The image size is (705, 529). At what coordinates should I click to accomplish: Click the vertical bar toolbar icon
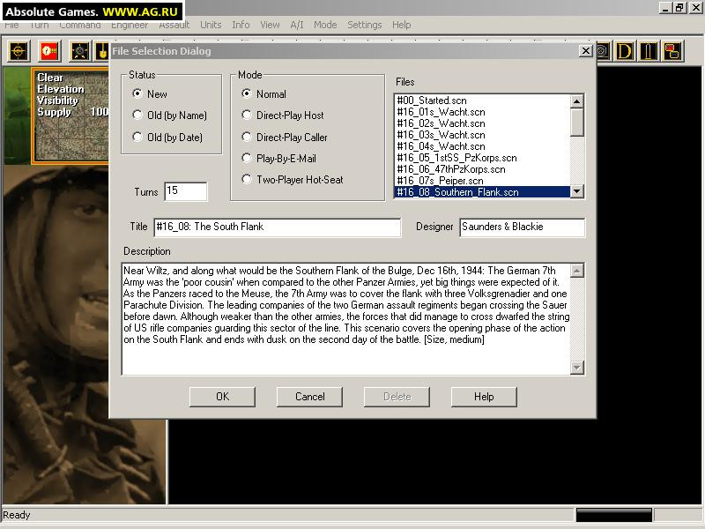click(648, 51)
